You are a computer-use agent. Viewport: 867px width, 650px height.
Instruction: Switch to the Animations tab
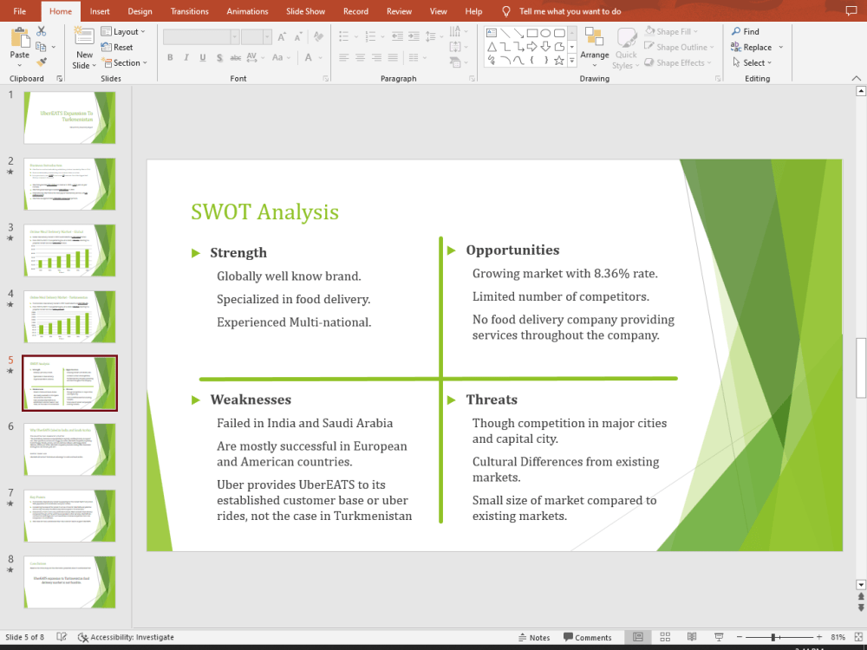click(247, 11)
